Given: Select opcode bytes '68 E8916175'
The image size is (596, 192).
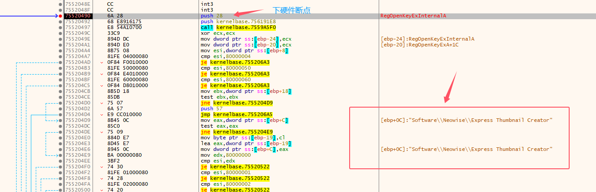Looking at the screenshot, I should coord(124,22).
